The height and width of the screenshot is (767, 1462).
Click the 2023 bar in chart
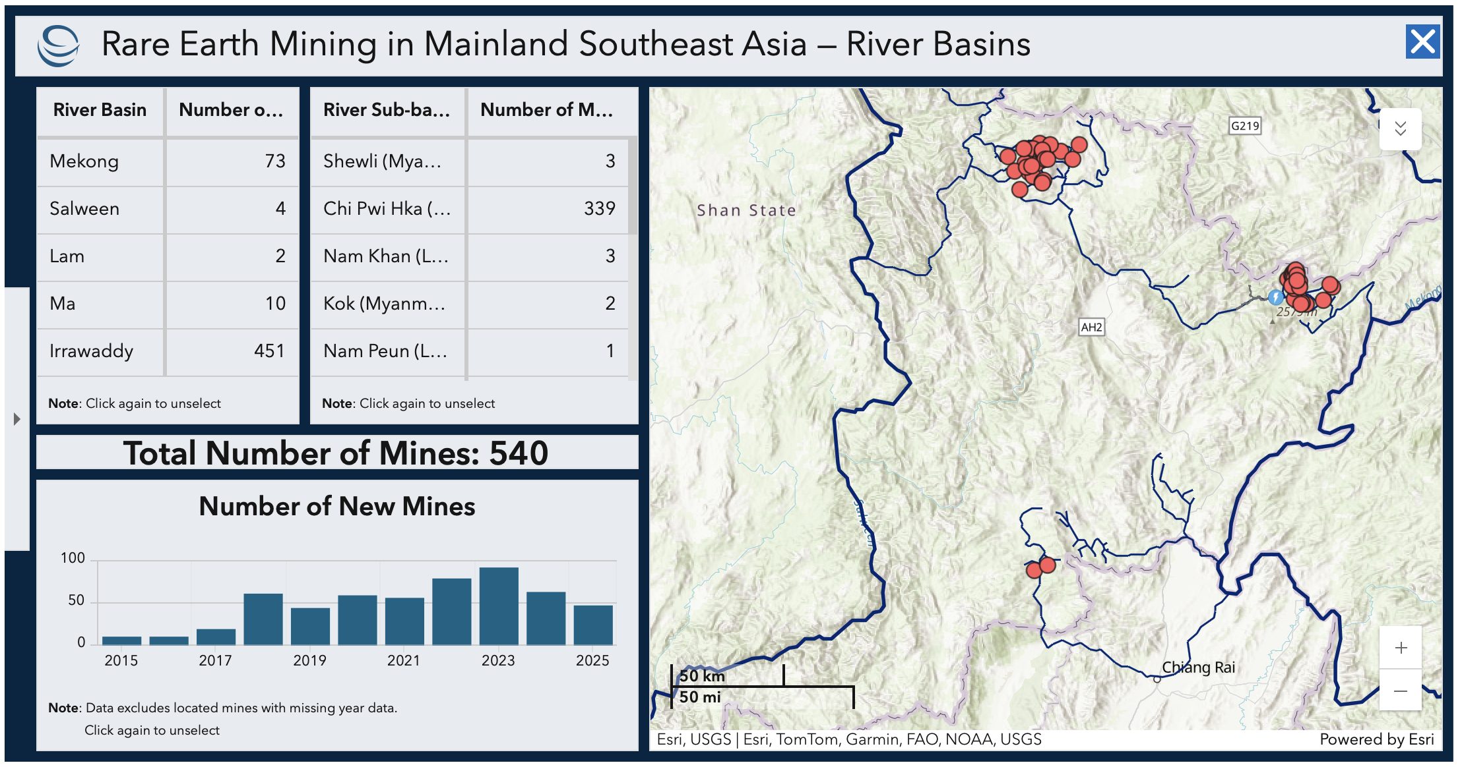click(499, 606)
